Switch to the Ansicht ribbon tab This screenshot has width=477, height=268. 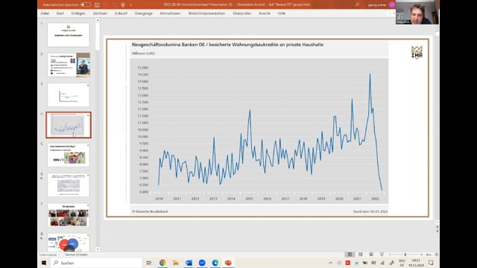pos(265,13)
